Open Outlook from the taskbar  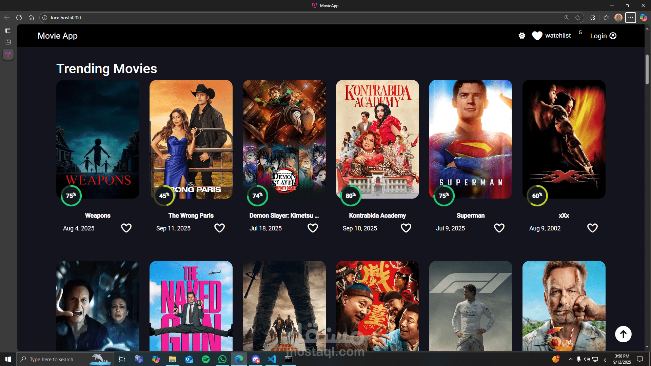[189, 359]
